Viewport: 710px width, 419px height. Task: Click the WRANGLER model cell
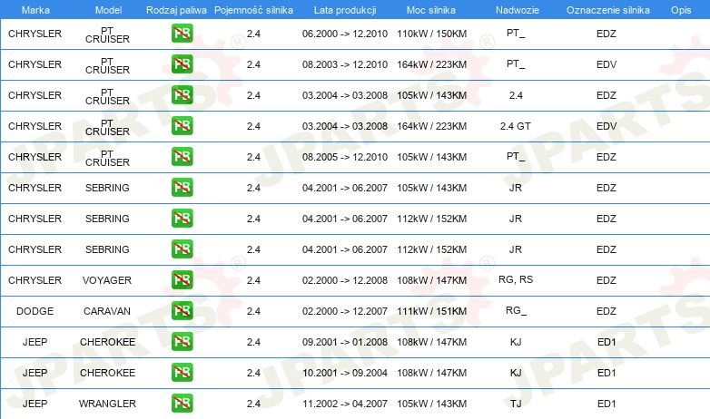[x=107, y=404]
